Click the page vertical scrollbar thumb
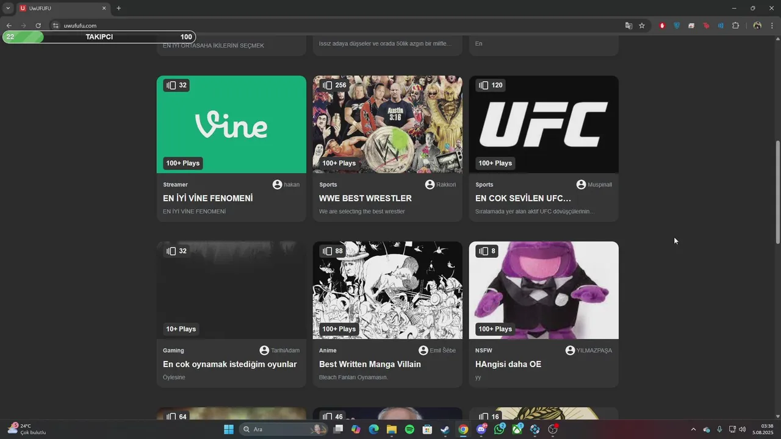The height and width of the screenshot is (439, 781). click(777, 193)
